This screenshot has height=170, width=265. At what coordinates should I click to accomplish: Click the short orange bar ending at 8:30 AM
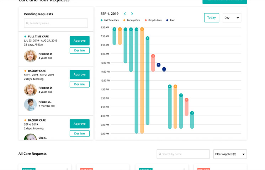coord(120,36)
